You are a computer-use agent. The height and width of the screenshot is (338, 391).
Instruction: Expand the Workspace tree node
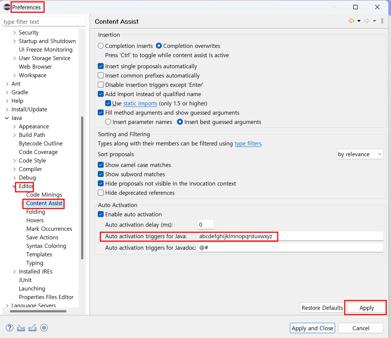(14, 75)
